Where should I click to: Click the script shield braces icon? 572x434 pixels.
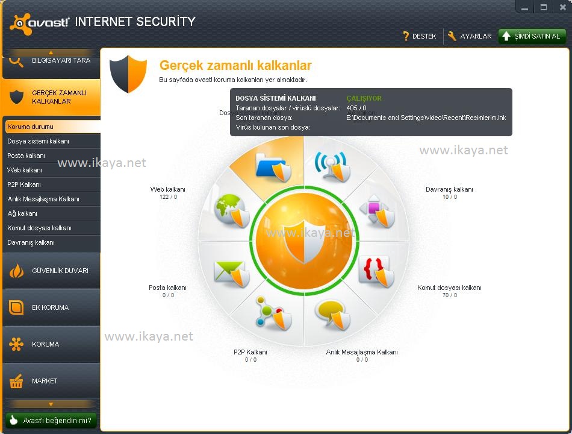pos(376,272)
